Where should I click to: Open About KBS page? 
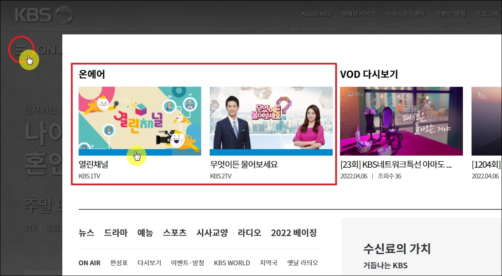[x=315, y=14]
